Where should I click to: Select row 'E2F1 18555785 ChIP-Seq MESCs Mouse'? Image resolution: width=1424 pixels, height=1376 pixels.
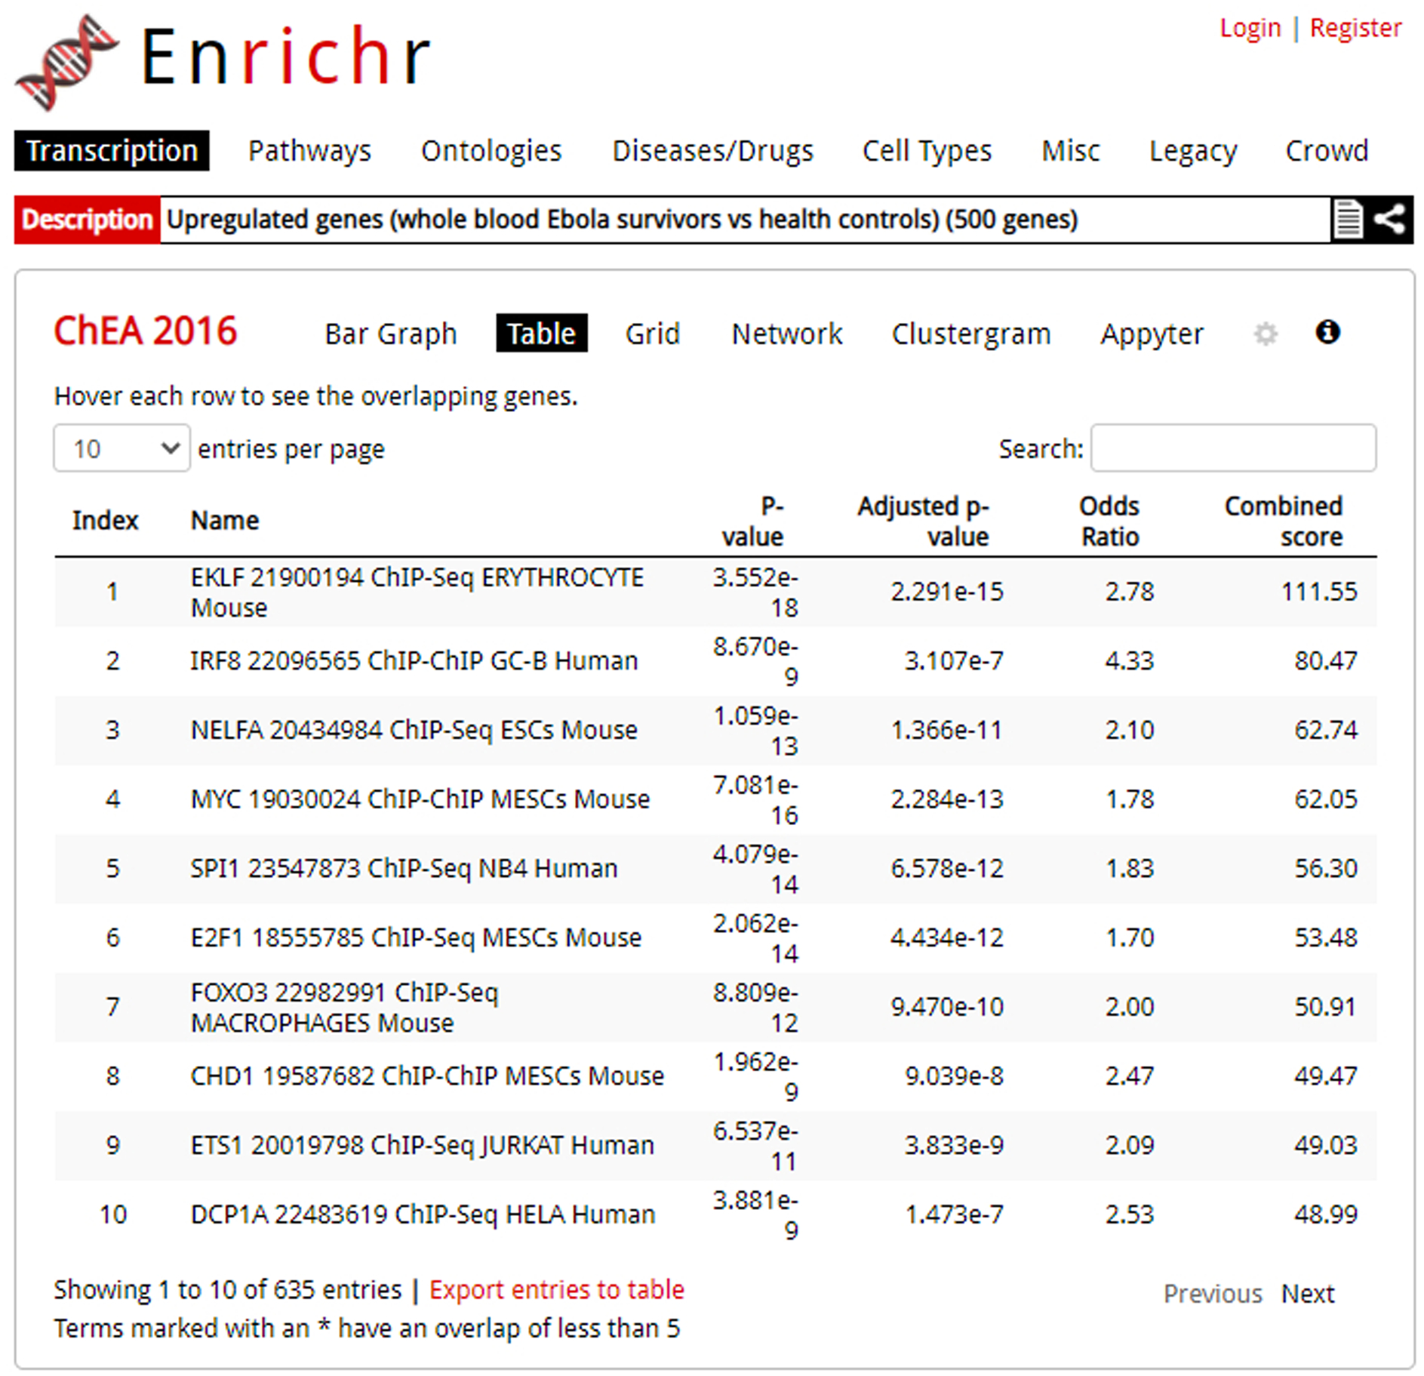click(x=715, y=938)
